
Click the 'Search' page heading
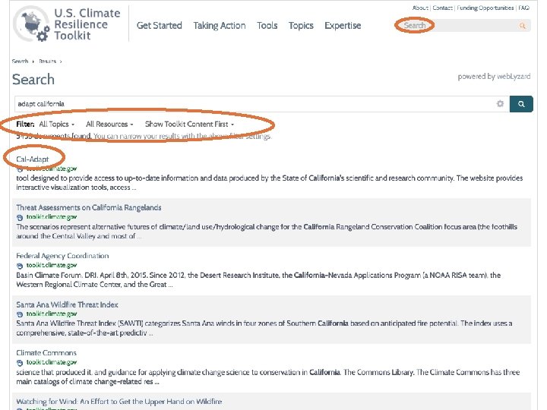click(x=33, y=80)
